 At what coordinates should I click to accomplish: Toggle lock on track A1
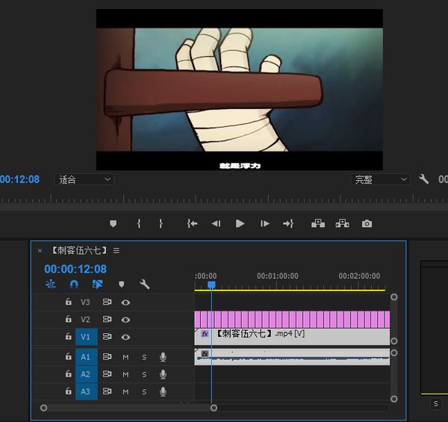[68, 356]
